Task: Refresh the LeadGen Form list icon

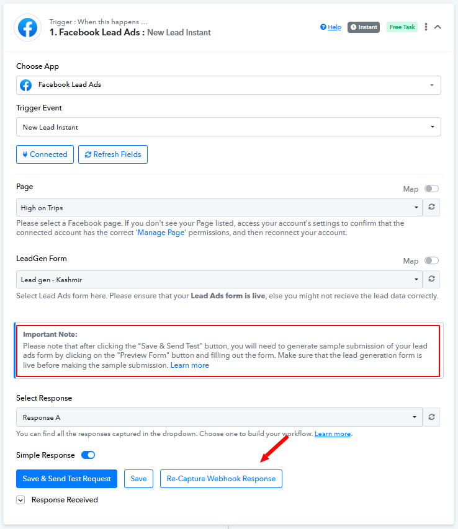Action: coord(431,279)
